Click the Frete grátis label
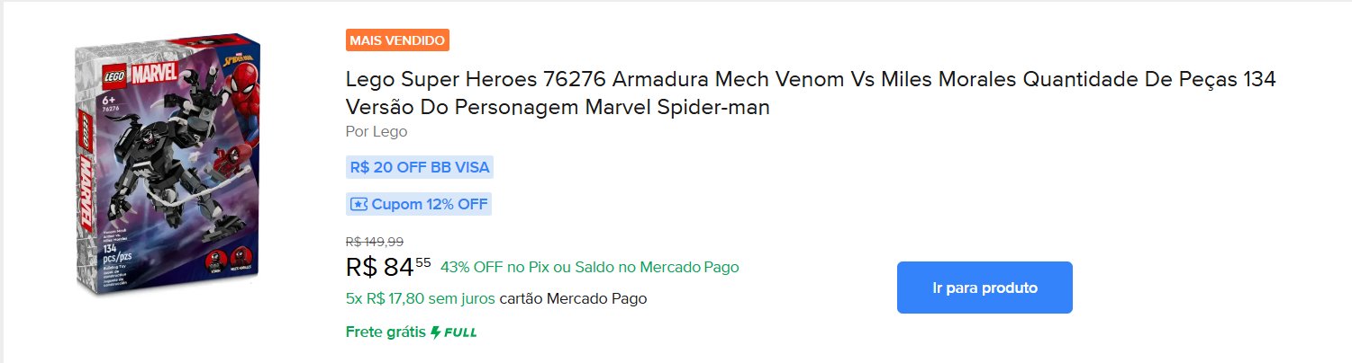 386,332
